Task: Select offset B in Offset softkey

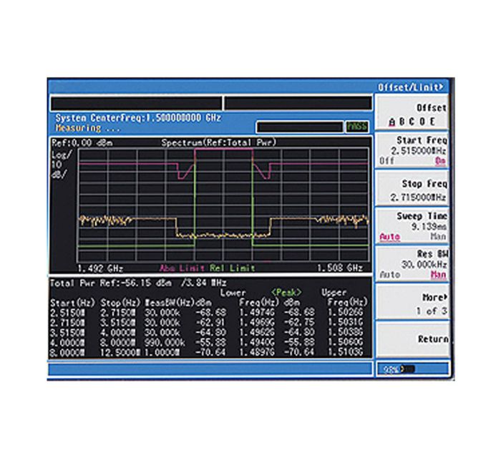Action: click(402, 122)
